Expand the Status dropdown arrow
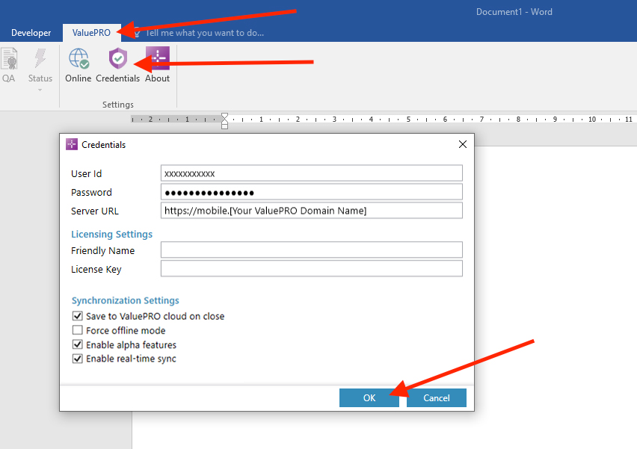The image size is (637, 449). click(x=40, y=90)
